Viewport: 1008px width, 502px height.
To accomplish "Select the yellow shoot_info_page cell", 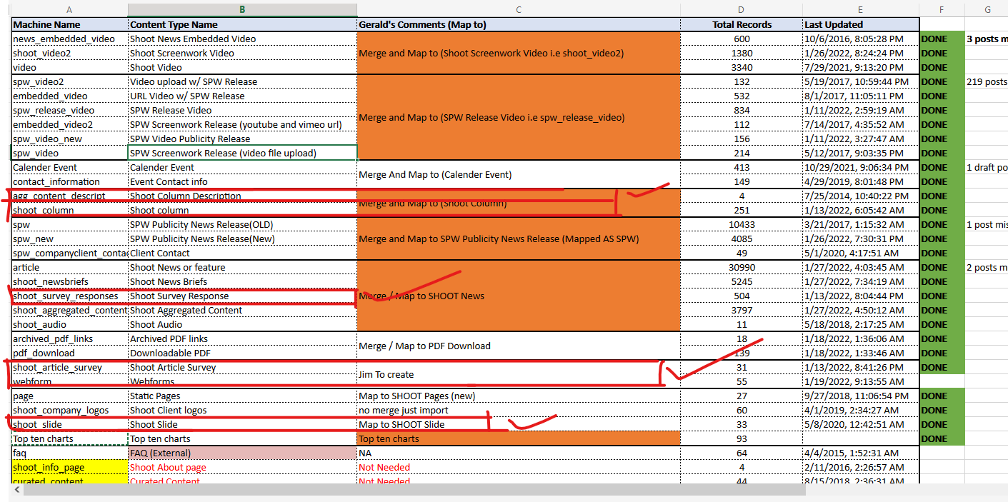I will (69, 467).
